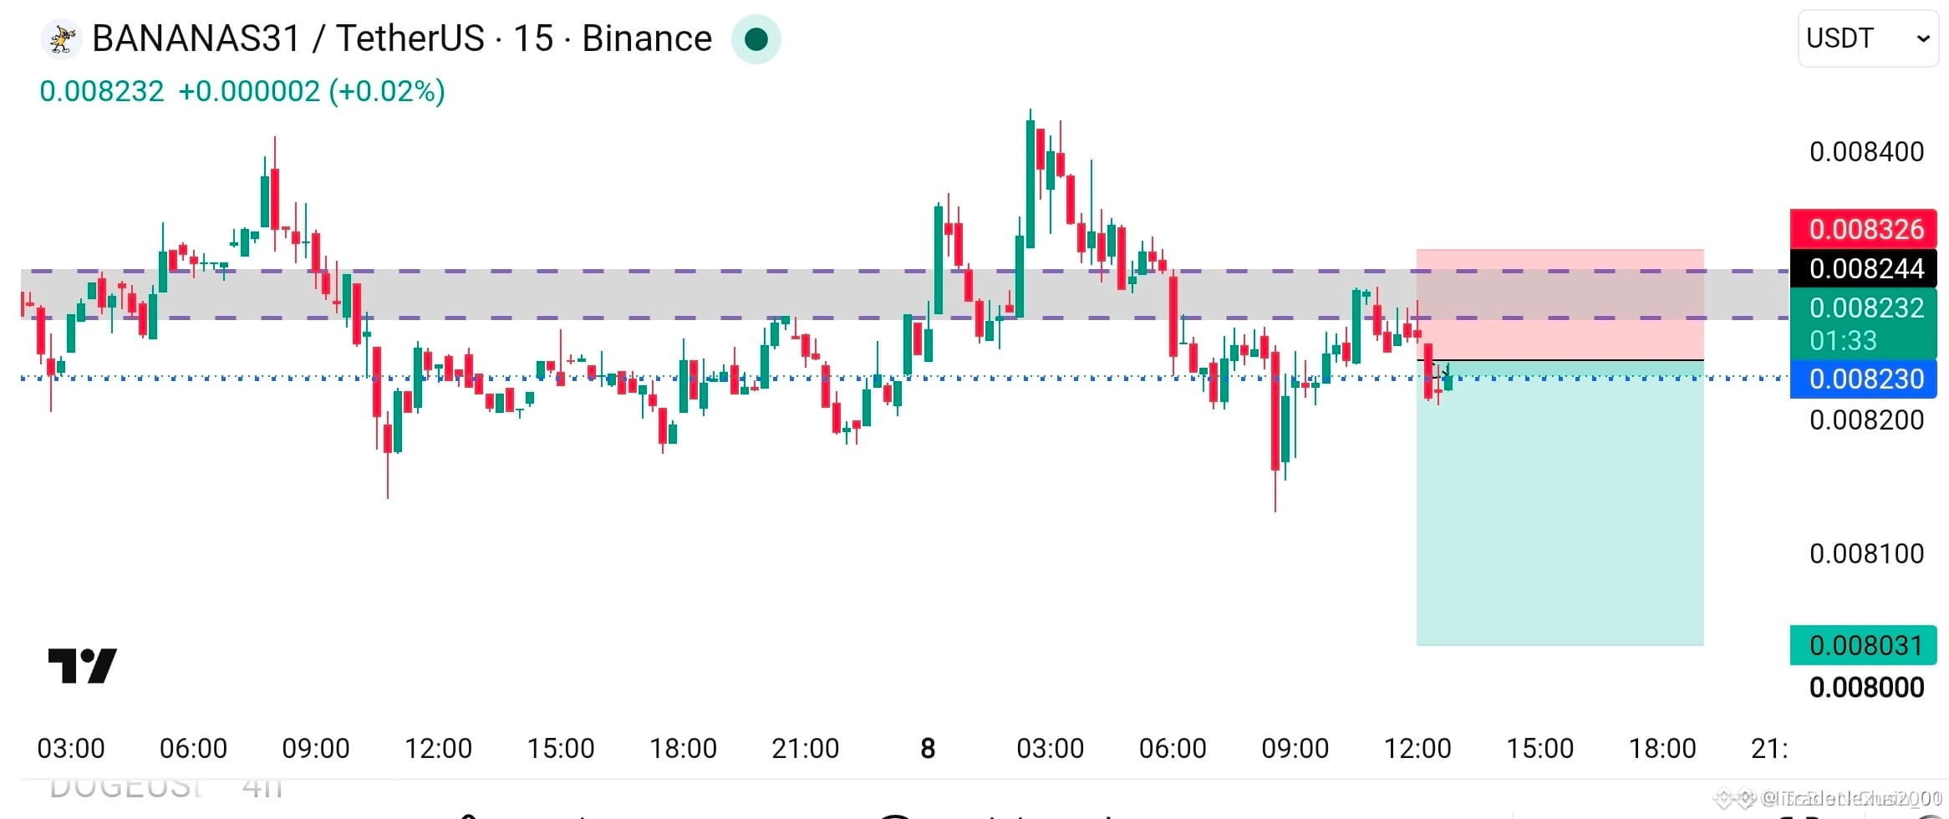This screenshot has height=819, width=1949.
Task: Click the 0.008230 blue price line label
Action: point(1863,379)
